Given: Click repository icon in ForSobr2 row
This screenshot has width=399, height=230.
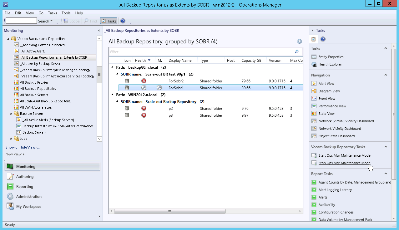Looking at the screenshot, I should click(x=127, y=81).
